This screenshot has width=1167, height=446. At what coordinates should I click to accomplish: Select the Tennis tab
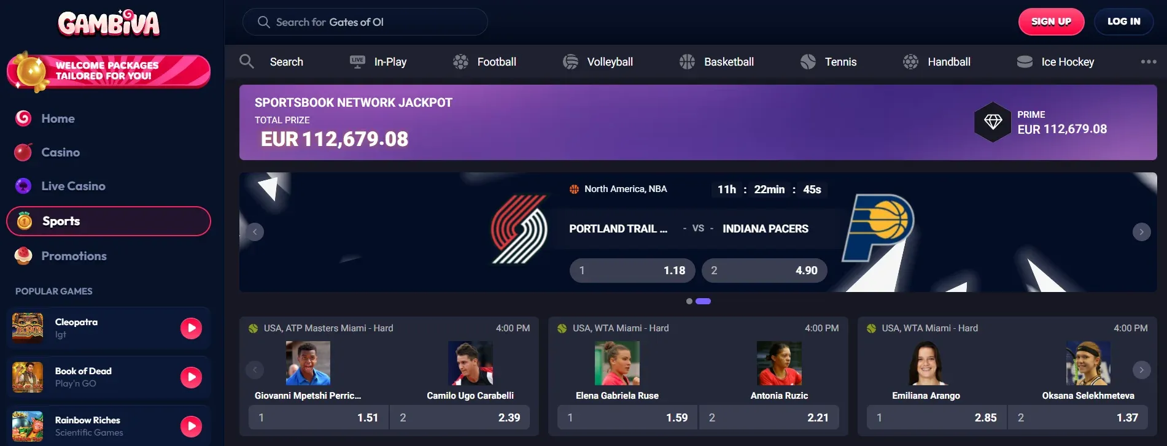tap(840, 62)
